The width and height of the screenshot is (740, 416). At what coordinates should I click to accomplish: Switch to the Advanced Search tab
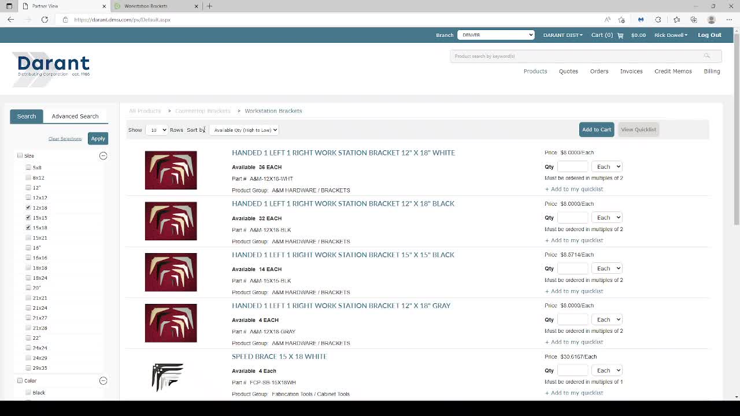coord(75,116)
